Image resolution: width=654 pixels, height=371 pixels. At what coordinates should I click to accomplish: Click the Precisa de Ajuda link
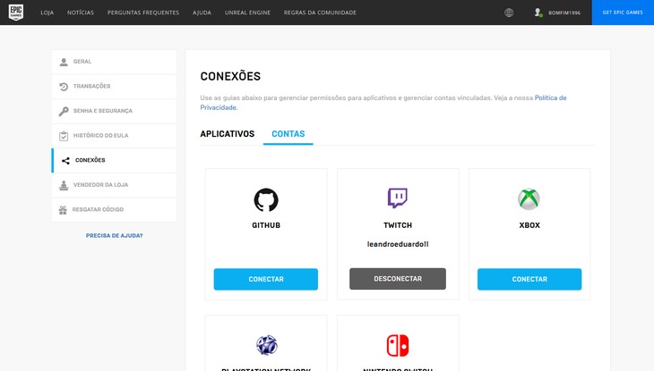point(115,236)
